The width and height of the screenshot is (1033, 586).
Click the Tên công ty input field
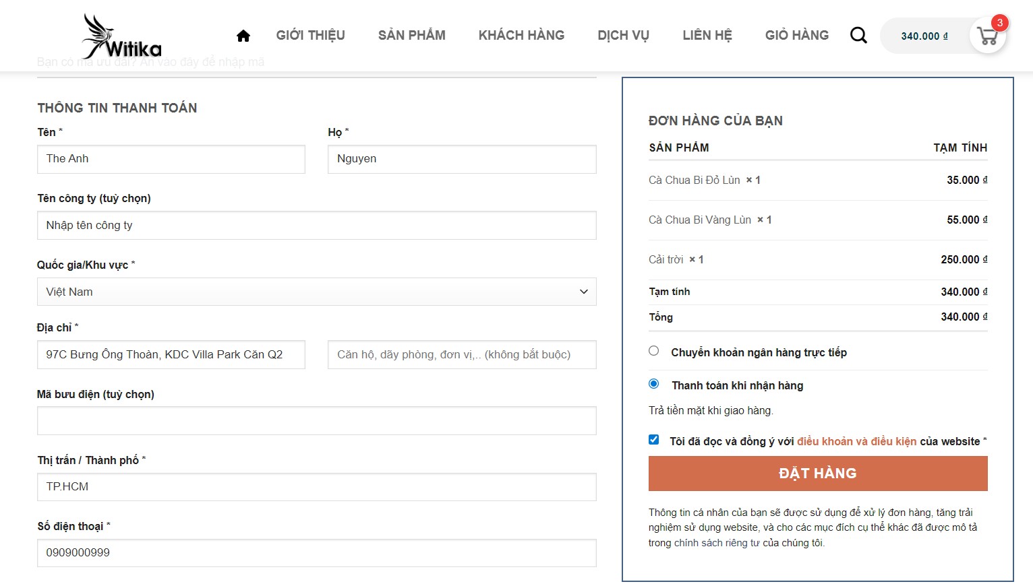click(316, 225)
